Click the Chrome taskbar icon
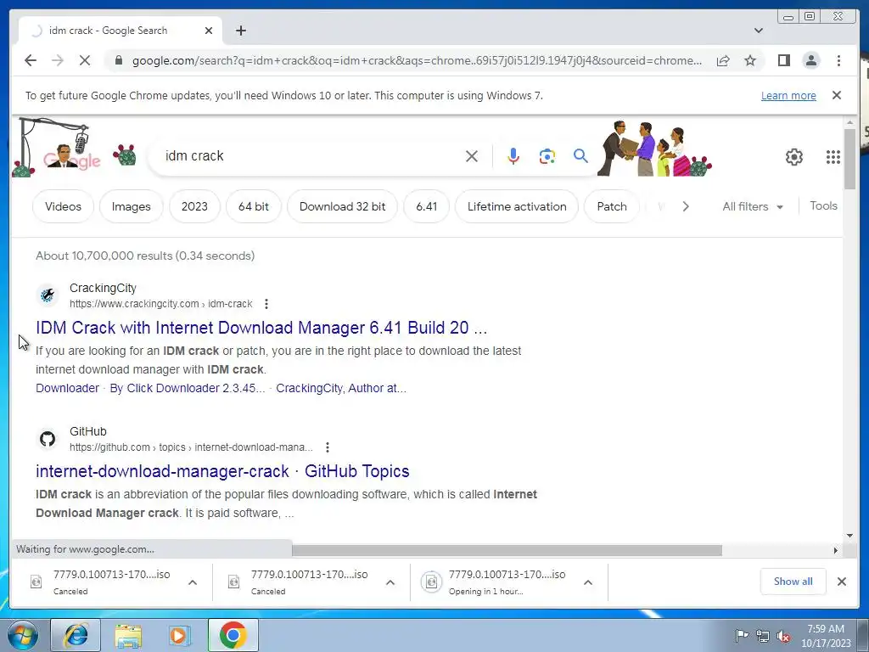The height and width of the screenshot is (652, 869). point(233,635)
